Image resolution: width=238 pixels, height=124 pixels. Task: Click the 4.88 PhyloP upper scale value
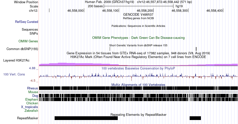(x=32, y=68)
